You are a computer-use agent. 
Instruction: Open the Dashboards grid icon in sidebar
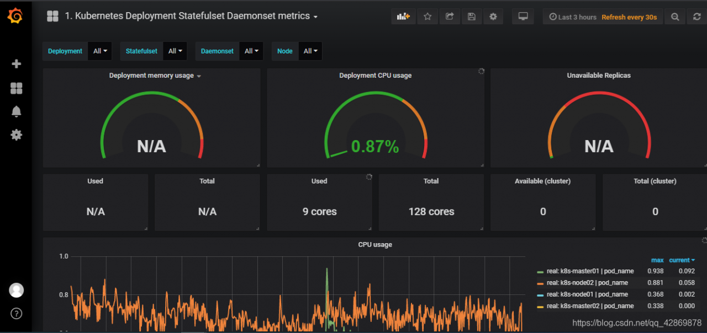tap(16, 88)
